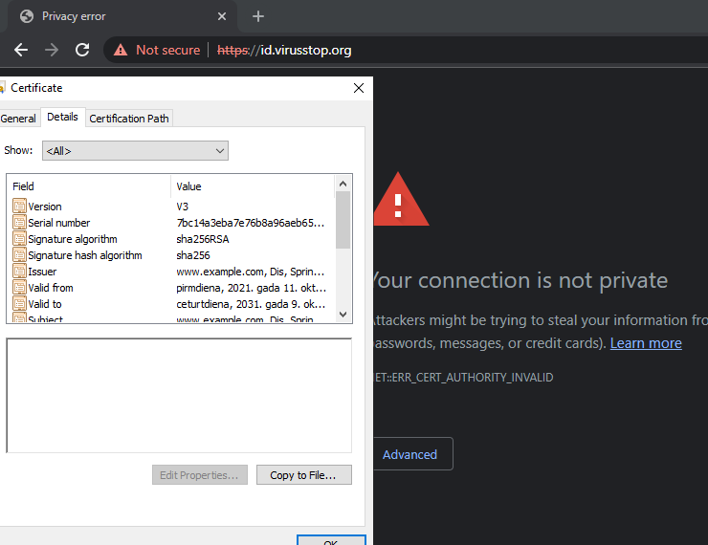Select the Valid to row text
The height and width of the screenshot is (545, 708).
click(x=45, y=304)
